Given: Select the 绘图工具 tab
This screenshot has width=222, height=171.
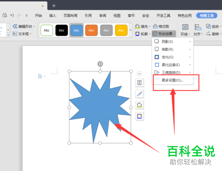Looking at the screenshot, I should click(x=207, y=16).
